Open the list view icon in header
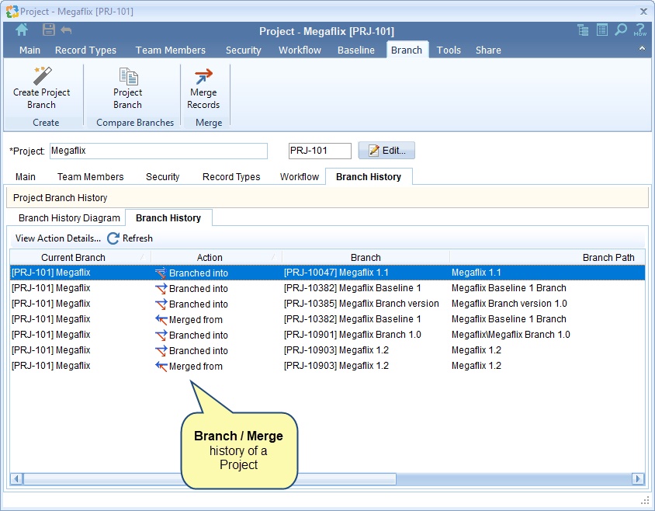The width and height of the screenshot is (655, 511). tap(602, 30)
